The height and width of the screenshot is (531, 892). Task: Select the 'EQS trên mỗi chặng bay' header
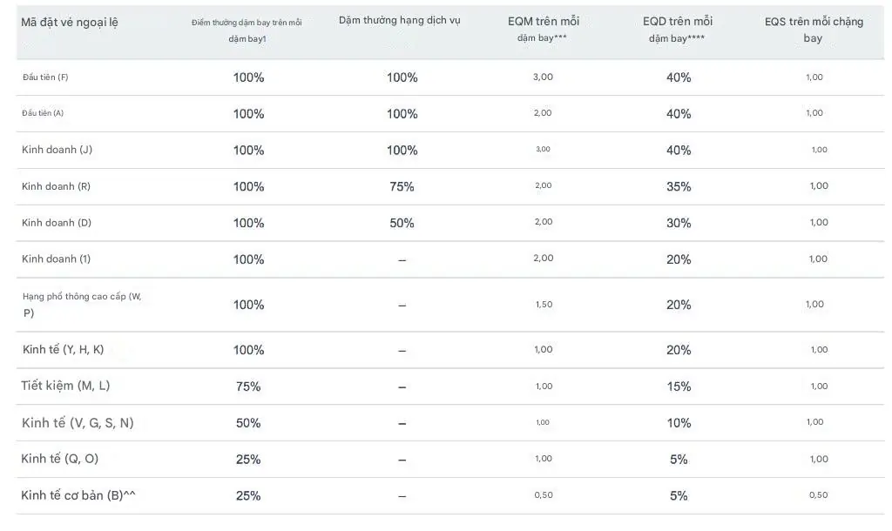pyautogui.click(x=813, y=30)
